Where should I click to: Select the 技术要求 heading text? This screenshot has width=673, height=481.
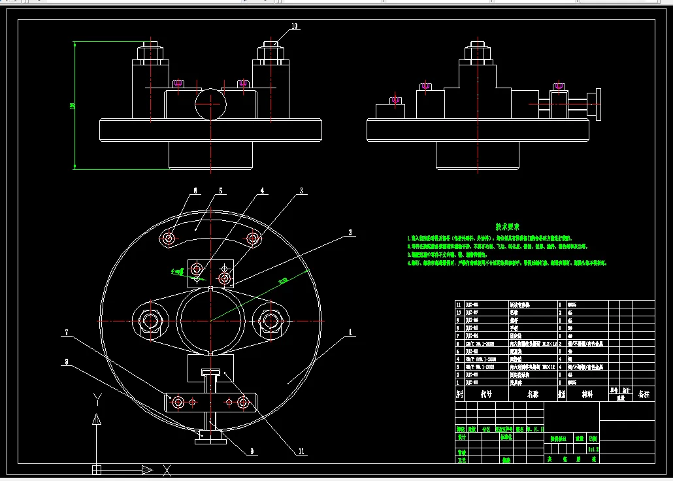click(507, 227)
